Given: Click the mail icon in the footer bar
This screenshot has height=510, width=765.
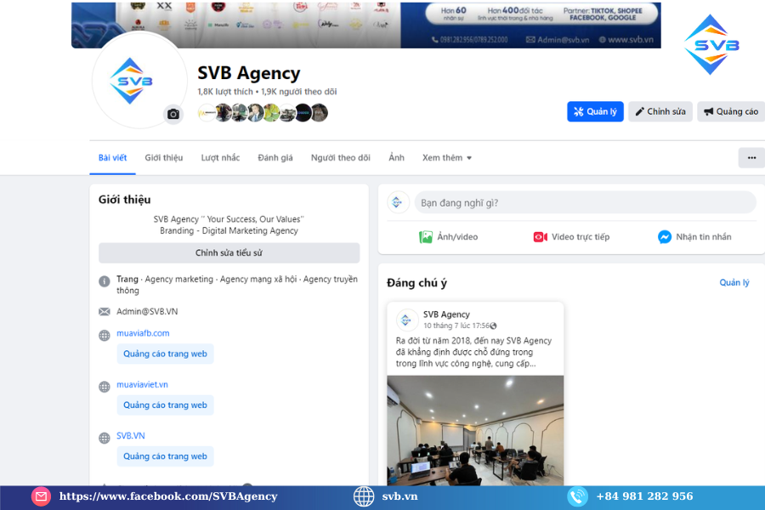Looking at the screenshot, I should pyautogui.click(x=41, y=496).
